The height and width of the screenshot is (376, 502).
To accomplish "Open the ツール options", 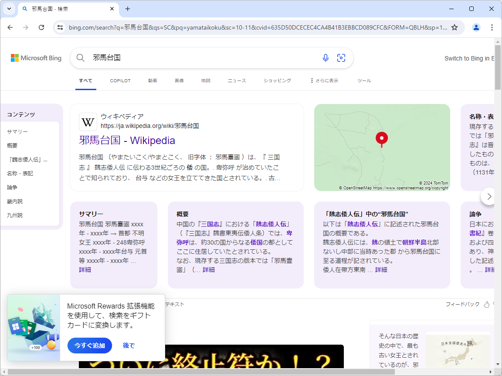I will point(364,81).
